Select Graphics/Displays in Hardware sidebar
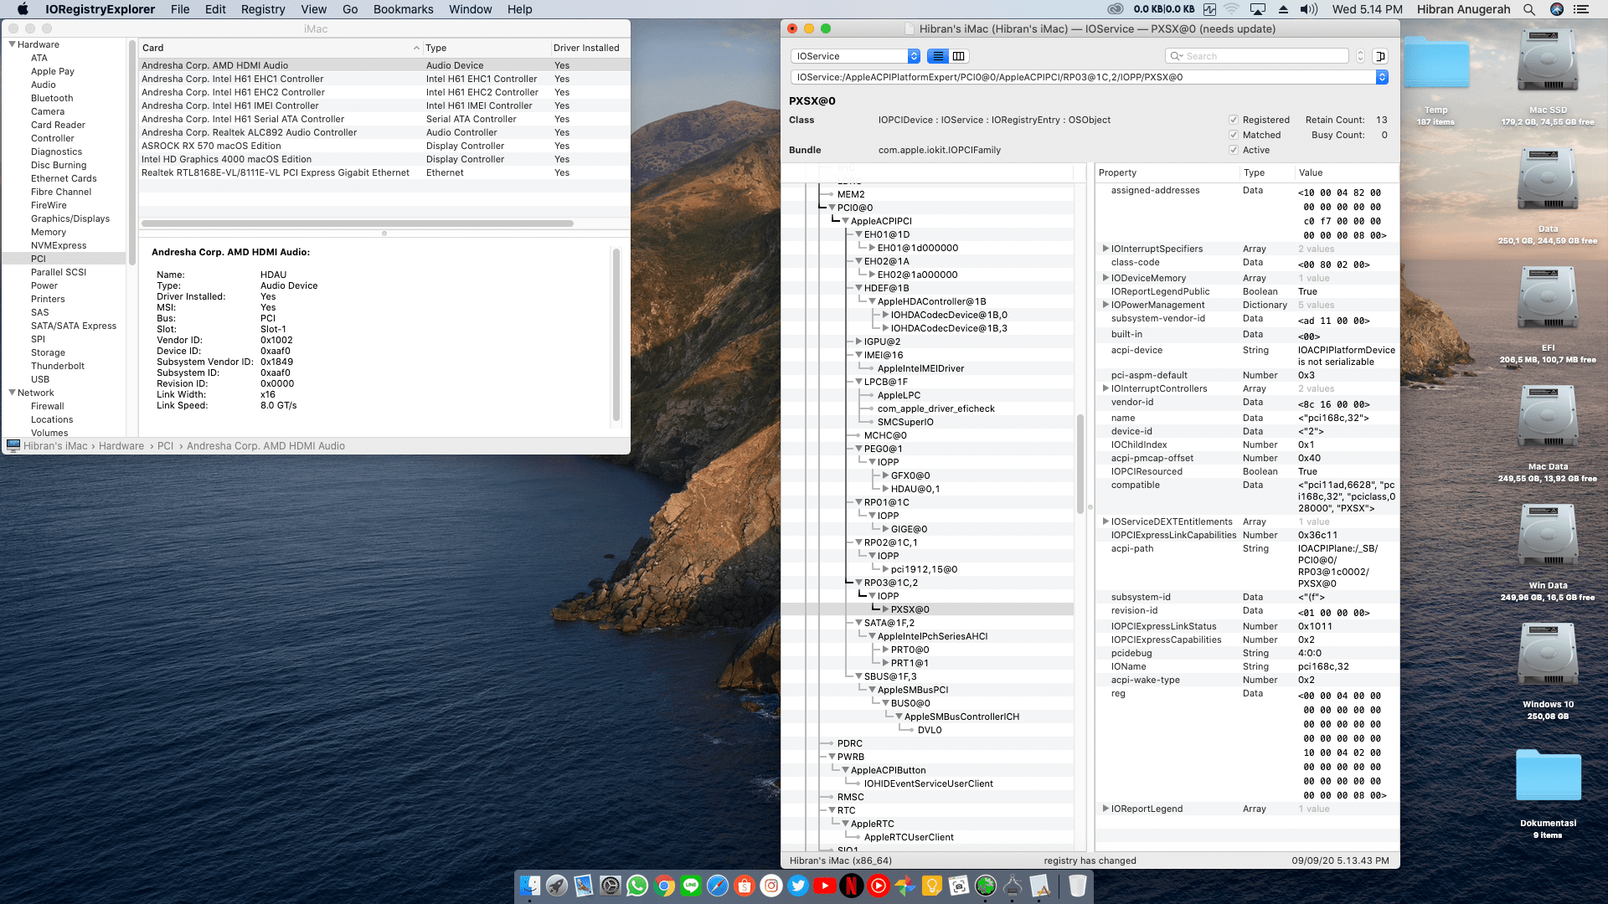 70,218
